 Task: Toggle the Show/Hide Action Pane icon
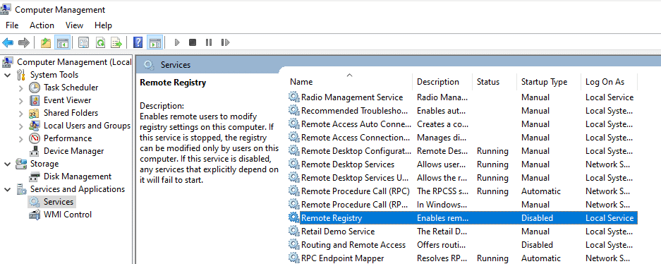click(x=154, y=42)
